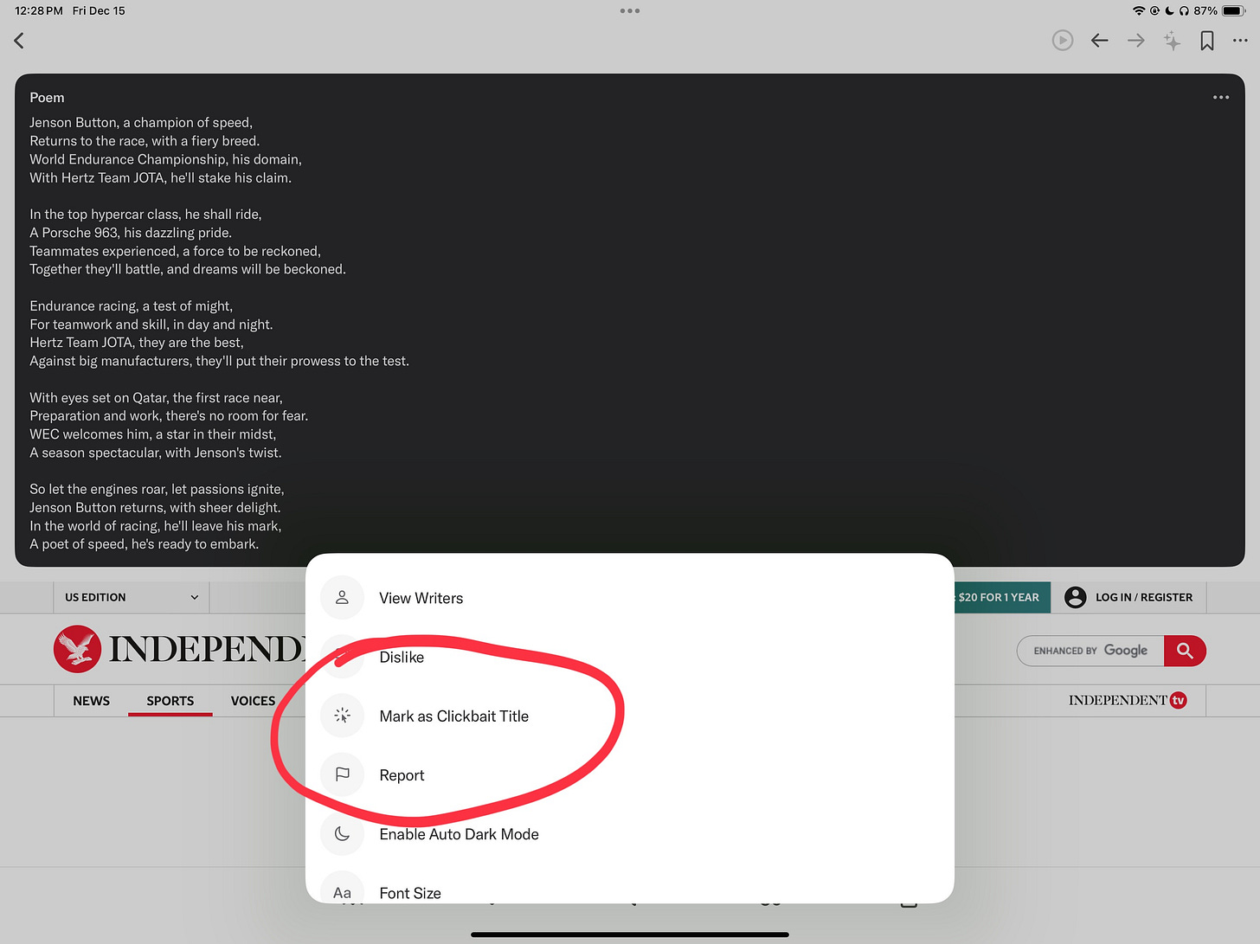1260x944 pixels.
Task: Click the Independent eagle logo
Action: (77, 649)
